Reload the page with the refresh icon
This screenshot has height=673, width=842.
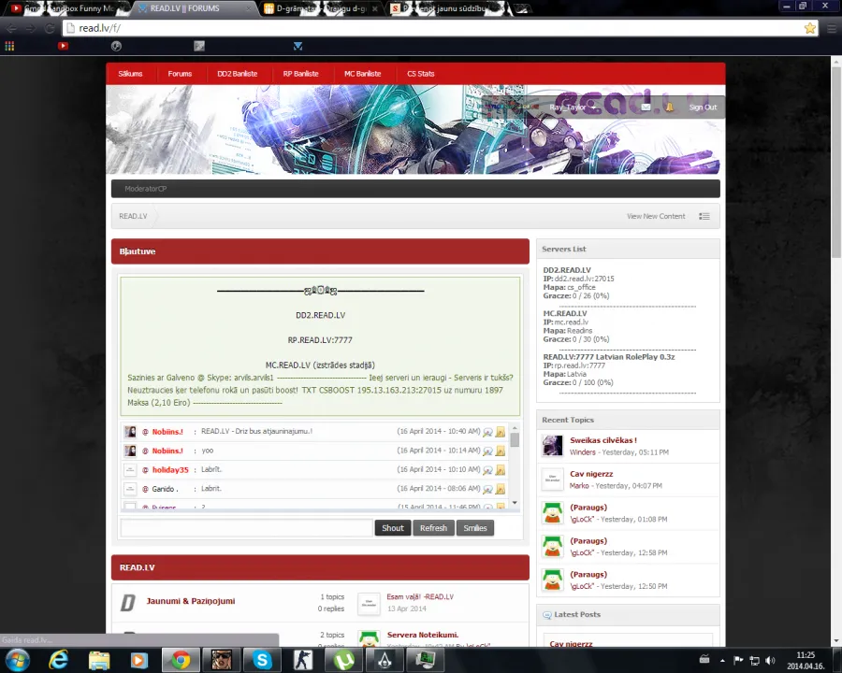pyautogui.click(x=49, y=28)
